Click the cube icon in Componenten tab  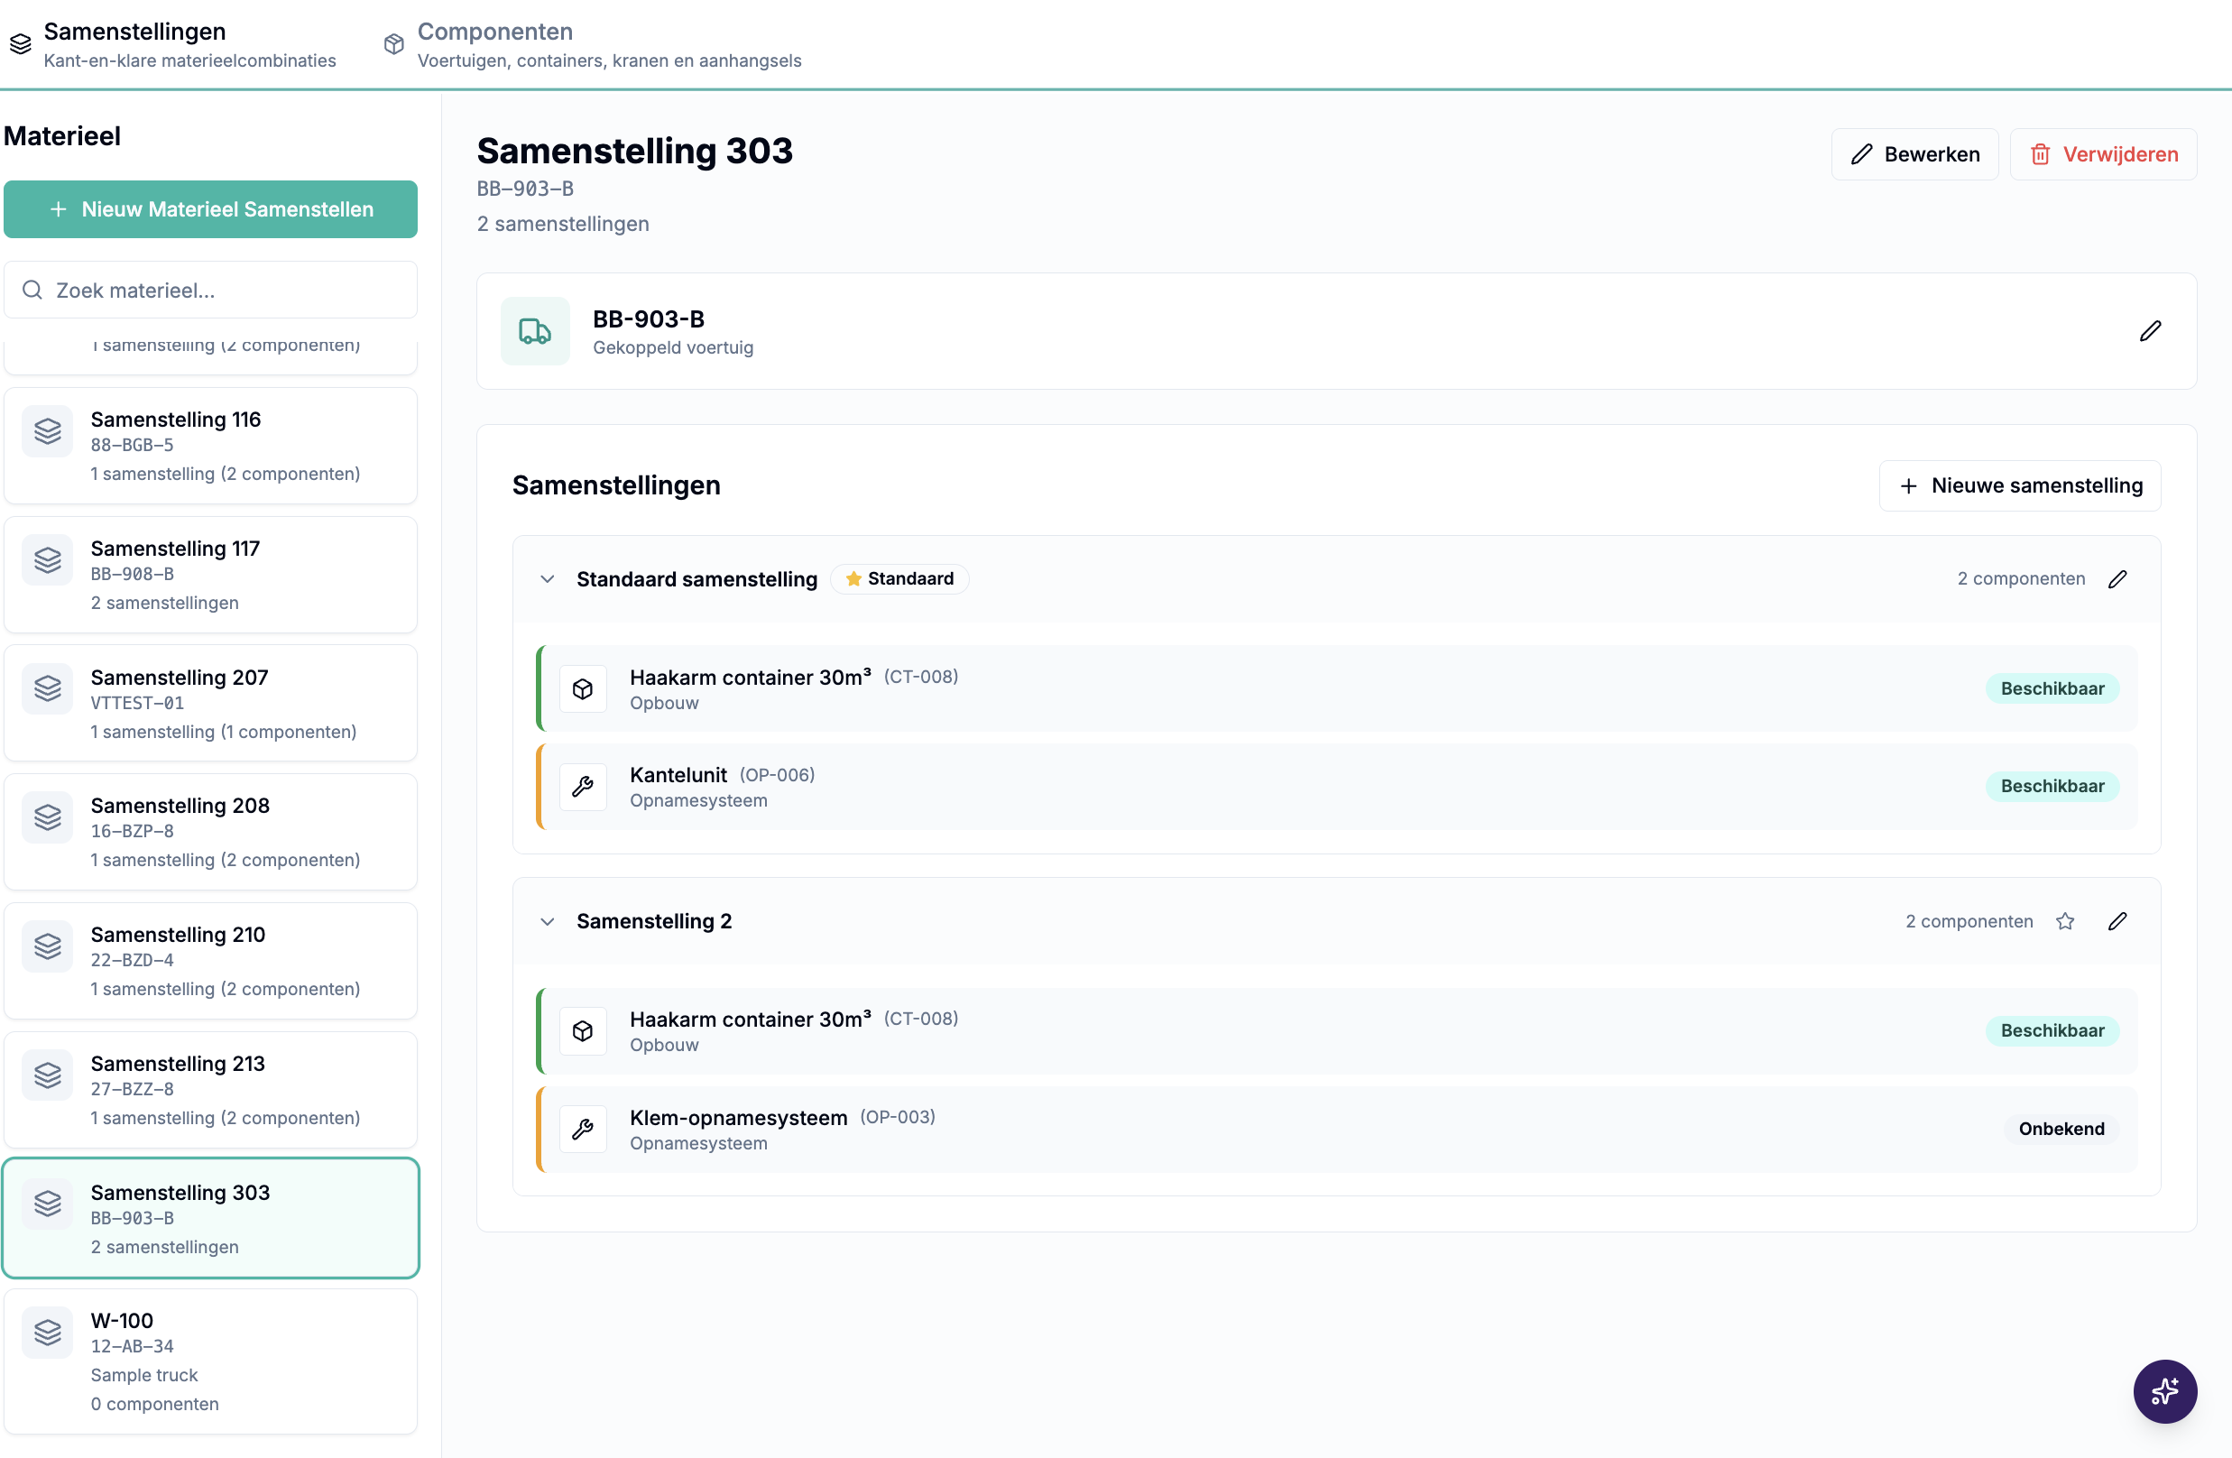394,44
